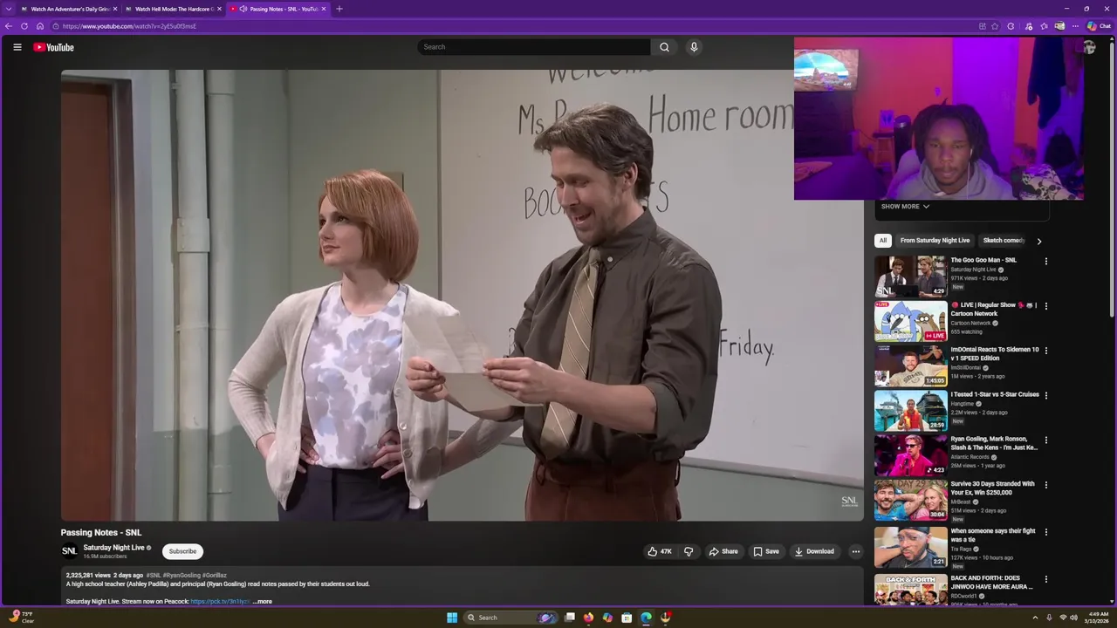Switch to Watch Hell Mode: The Hardcore tab
This screenshot has width=1117, height=628.
coord(174,9)
